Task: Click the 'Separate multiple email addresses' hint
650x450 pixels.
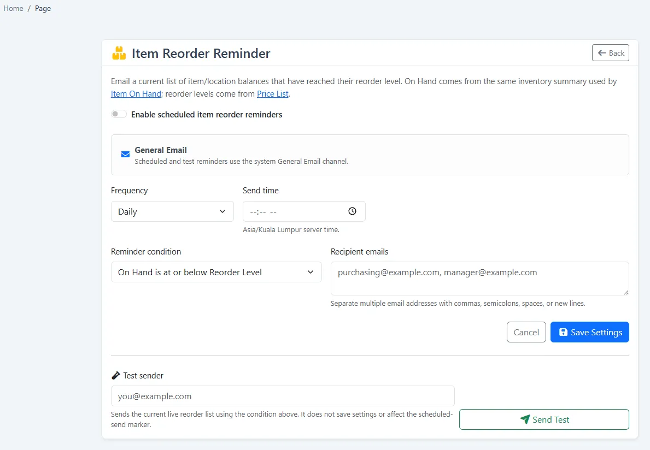Action: click(458, 304)
